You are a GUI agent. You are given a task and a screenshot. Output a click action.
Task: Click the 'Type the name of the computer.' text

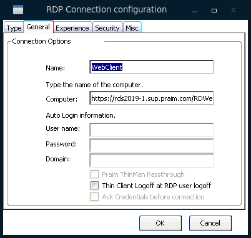[94, 85]
